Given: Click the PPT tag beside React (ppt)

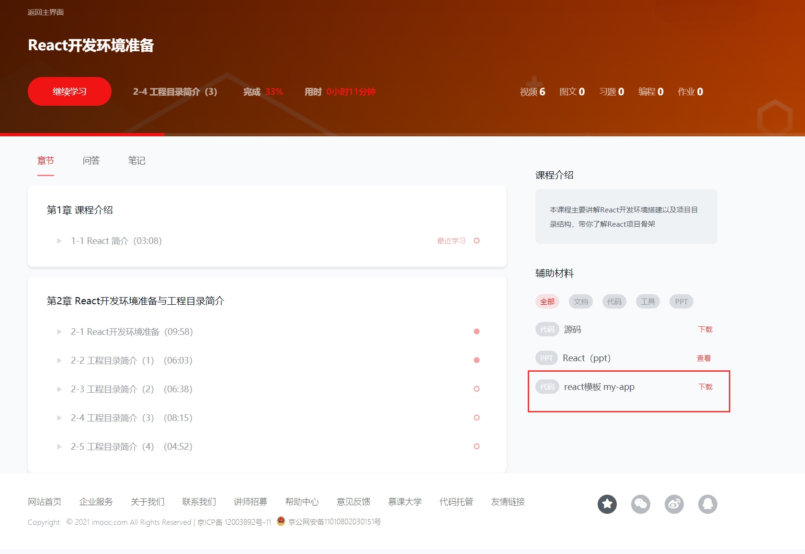Looking at the screenshot, I should (x=546, y=358).
